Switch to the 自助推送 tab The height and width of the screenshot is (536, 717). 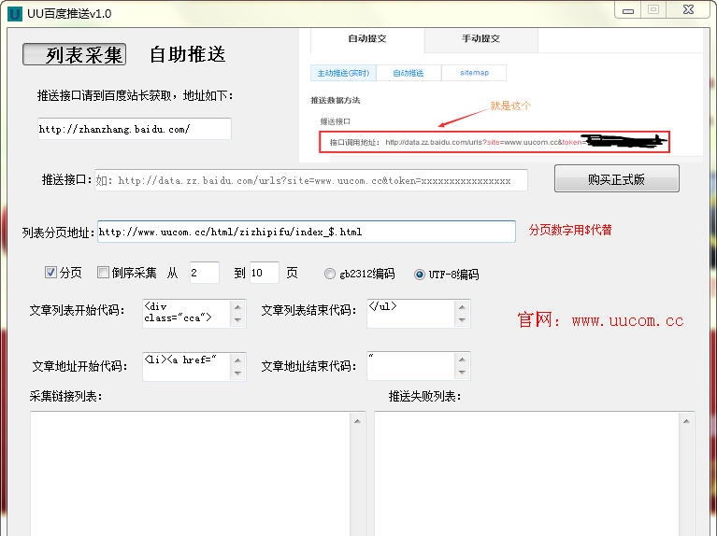[x=188, y=54]
